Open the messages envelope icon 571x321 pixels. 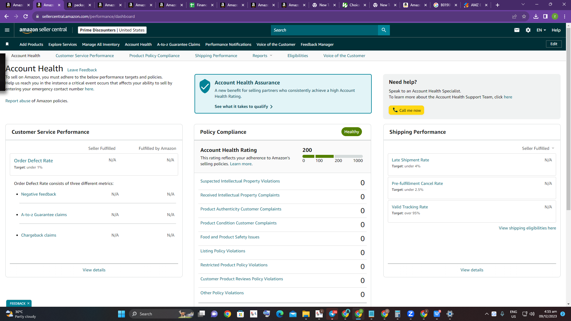(x=517, y=30)
